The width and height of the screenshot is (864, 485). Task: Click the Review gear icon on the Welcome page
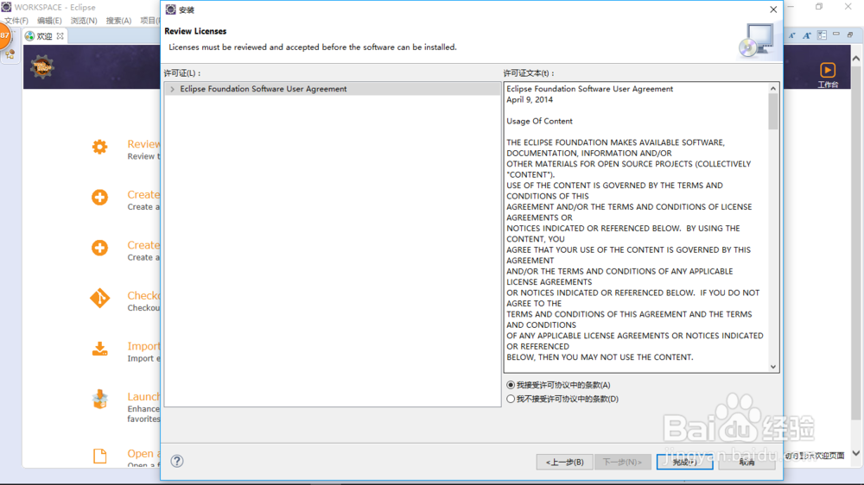click(99, 147)
